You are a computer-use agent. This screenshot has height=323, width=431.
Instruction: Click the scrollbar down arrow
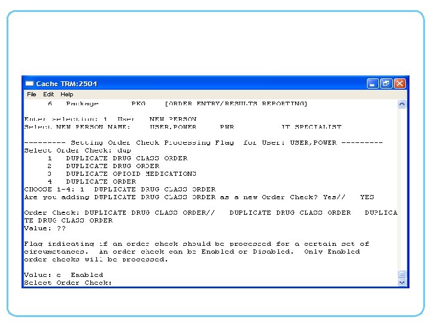pyautogui.click(x=402, y=282)
